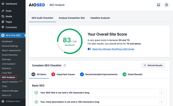Open Sitemaps in sidebar
173x106 pixels.
pyautogui.click(x=6, y=59)
